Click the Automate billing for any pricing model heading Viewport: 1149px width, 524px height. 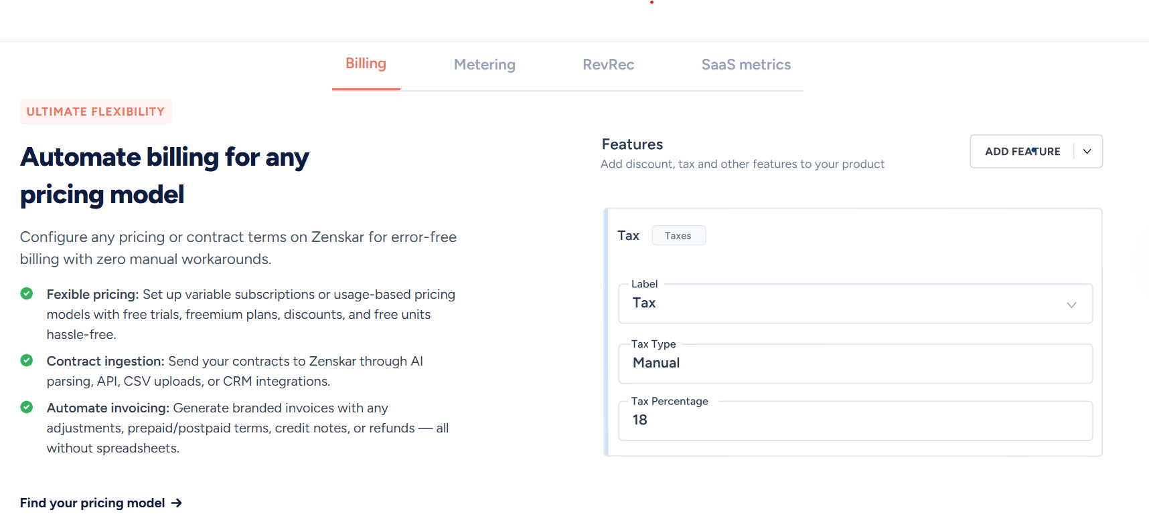pos(165,176)
